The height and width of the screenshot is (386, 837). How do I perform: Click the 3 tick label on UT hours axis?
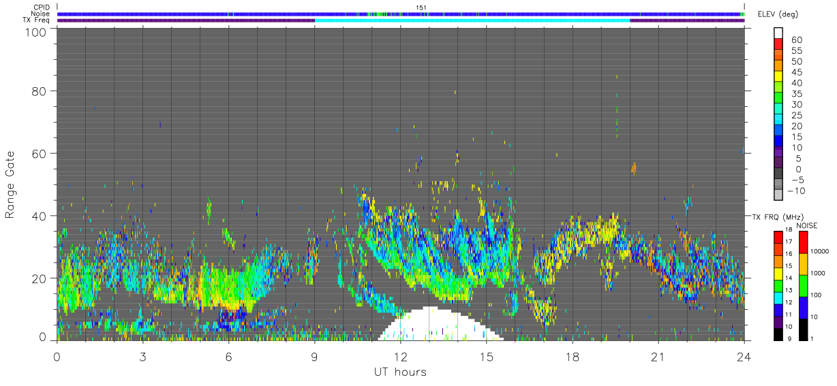[x=142, y=356]
